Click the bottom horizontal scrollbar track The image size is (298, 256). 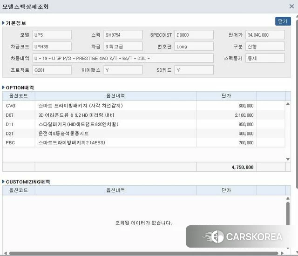[144, 253]
